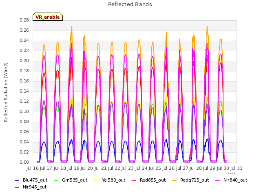Click the Jul 31 x-axis label
Image resolution: width=261 pixels, height=195 pixels.
(236, 168)
